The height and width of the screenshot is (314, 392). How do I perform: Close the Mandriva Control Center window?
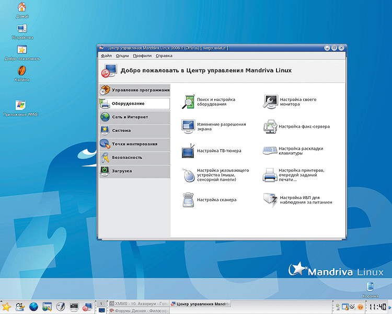tap(341, 48)
